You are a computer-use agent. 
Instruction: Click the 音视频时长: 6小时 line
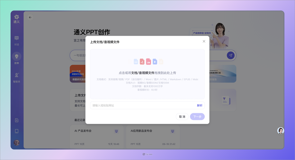(x=147, y=90)
